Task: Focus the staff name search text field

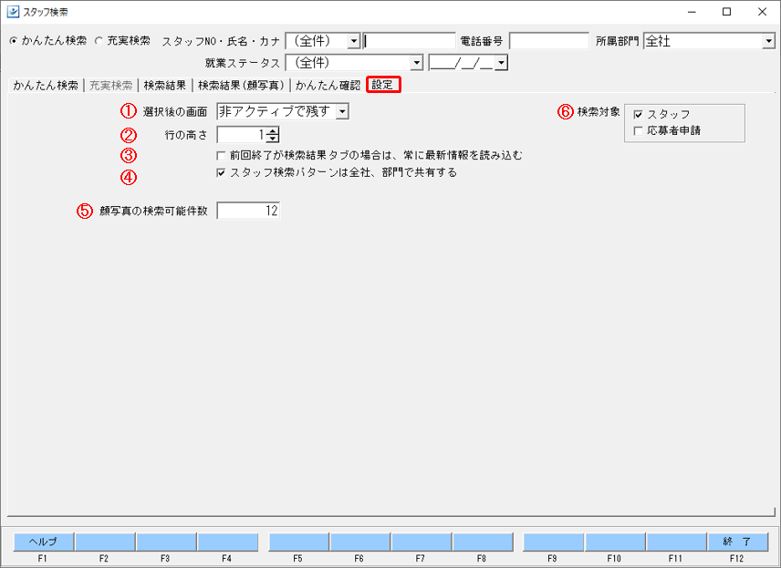Action: coord(409,41)
